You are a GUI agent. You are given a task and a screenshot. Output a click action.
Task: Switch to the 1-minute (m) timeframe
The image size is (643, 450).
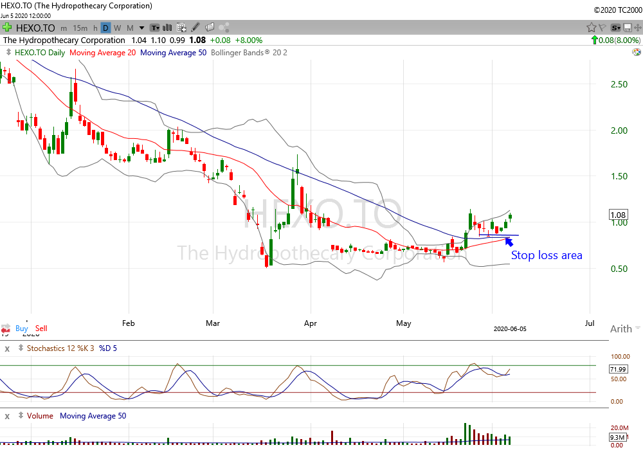tap(64, 28)
